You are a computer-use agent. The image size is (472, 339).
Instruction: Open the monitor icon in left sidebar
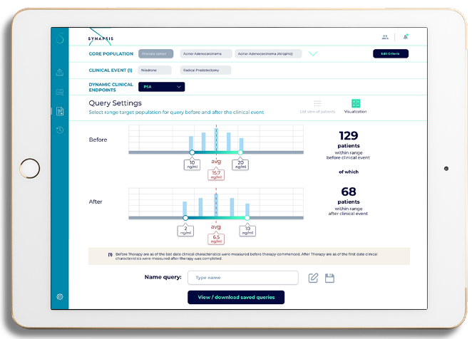coord(60,91)
